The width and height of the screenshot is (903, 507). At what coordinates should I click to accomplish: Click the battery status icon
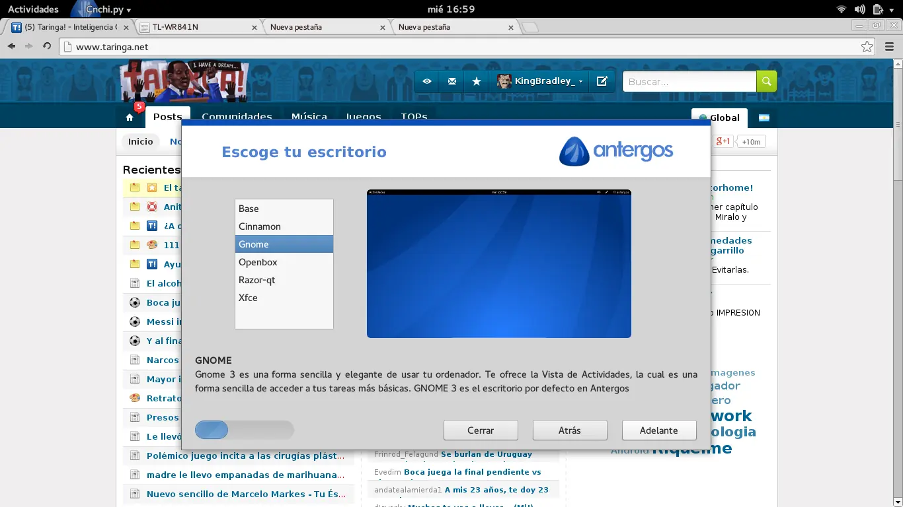pos(878,9)
